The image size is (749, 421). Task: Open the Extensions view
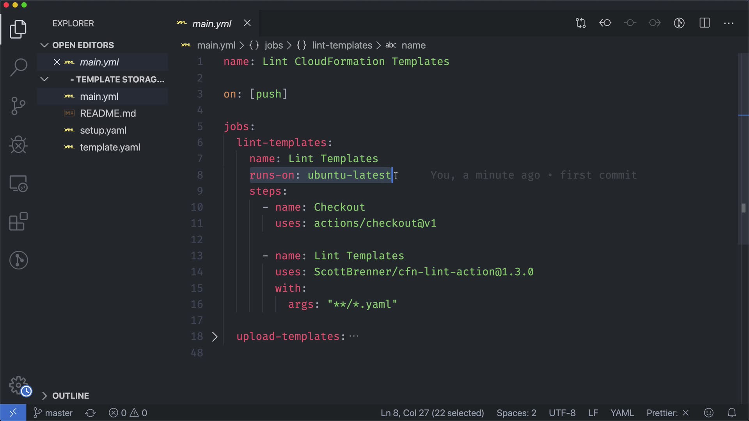[x=18, y=222]
